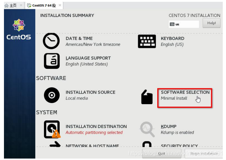
Task: Click the home icon on 主页 tab
Action: (x=6, y=6)
